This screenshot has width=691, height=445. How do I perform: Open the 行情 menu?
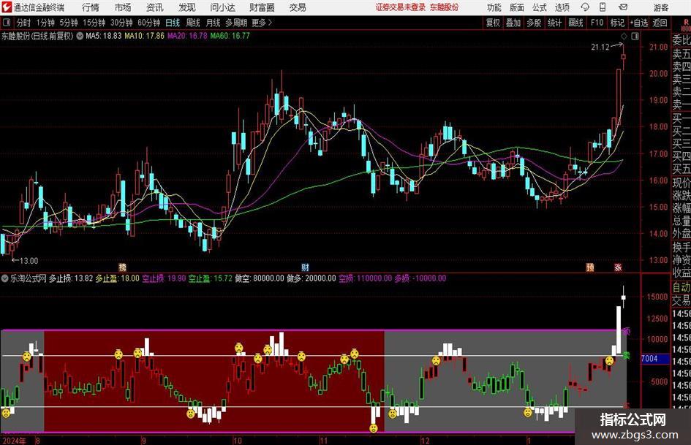click(91, 7)
